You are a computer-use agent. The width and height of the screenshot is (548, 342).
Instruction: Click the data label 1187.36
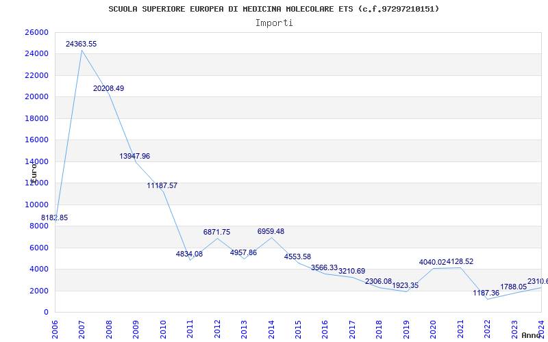486,293
